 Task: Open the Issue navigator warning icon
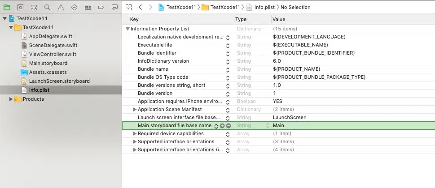61,8
